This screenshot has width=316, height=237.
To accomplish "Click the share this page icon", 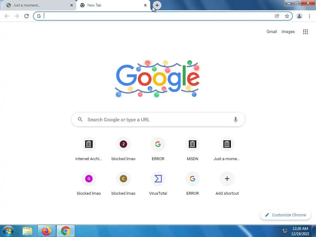I will (x=277, y=16).
